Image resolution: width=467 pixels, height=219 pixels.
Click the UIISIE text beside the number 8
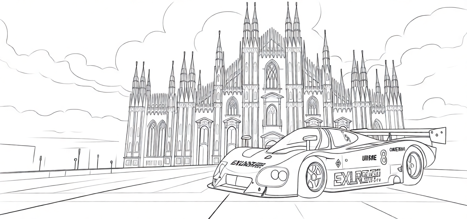369,158
